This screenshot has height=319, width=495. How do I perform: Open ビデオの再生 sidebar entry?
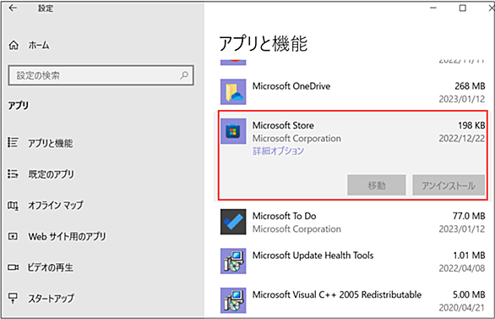50,267
